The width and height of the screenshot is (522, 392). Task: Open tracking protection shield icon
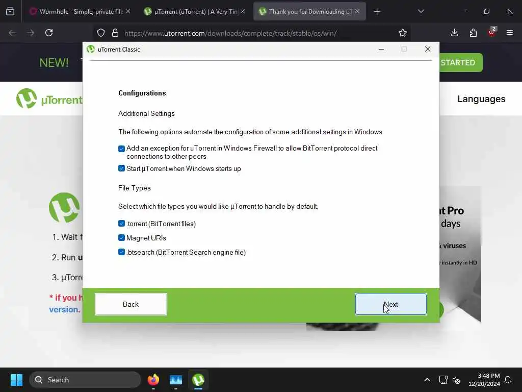click(101, 33)
